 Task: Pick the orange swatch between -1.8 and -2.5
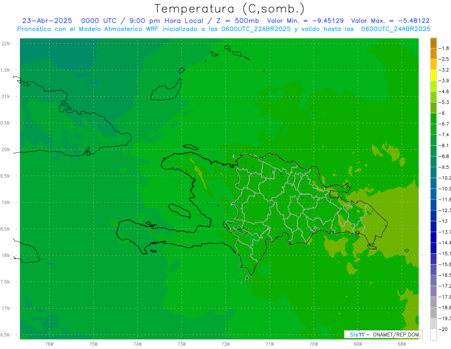pyautogui.click(x=433, y=53)
